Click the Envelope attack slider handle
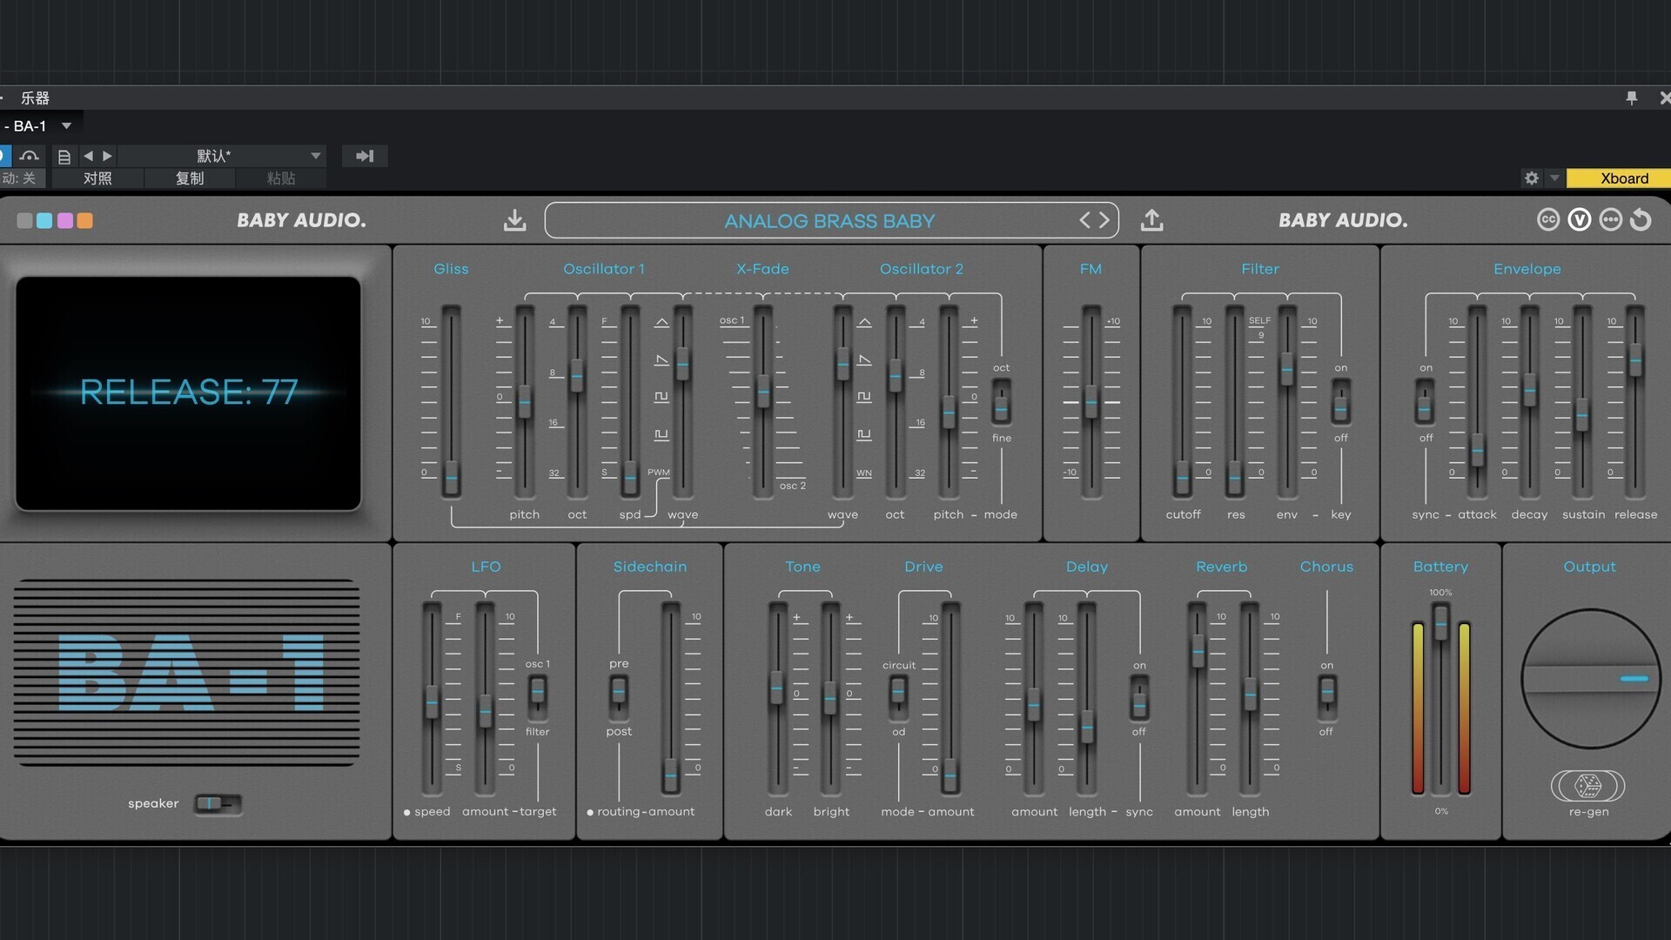This screenshot has width=1671, height=940. [x=1477, y=451]
